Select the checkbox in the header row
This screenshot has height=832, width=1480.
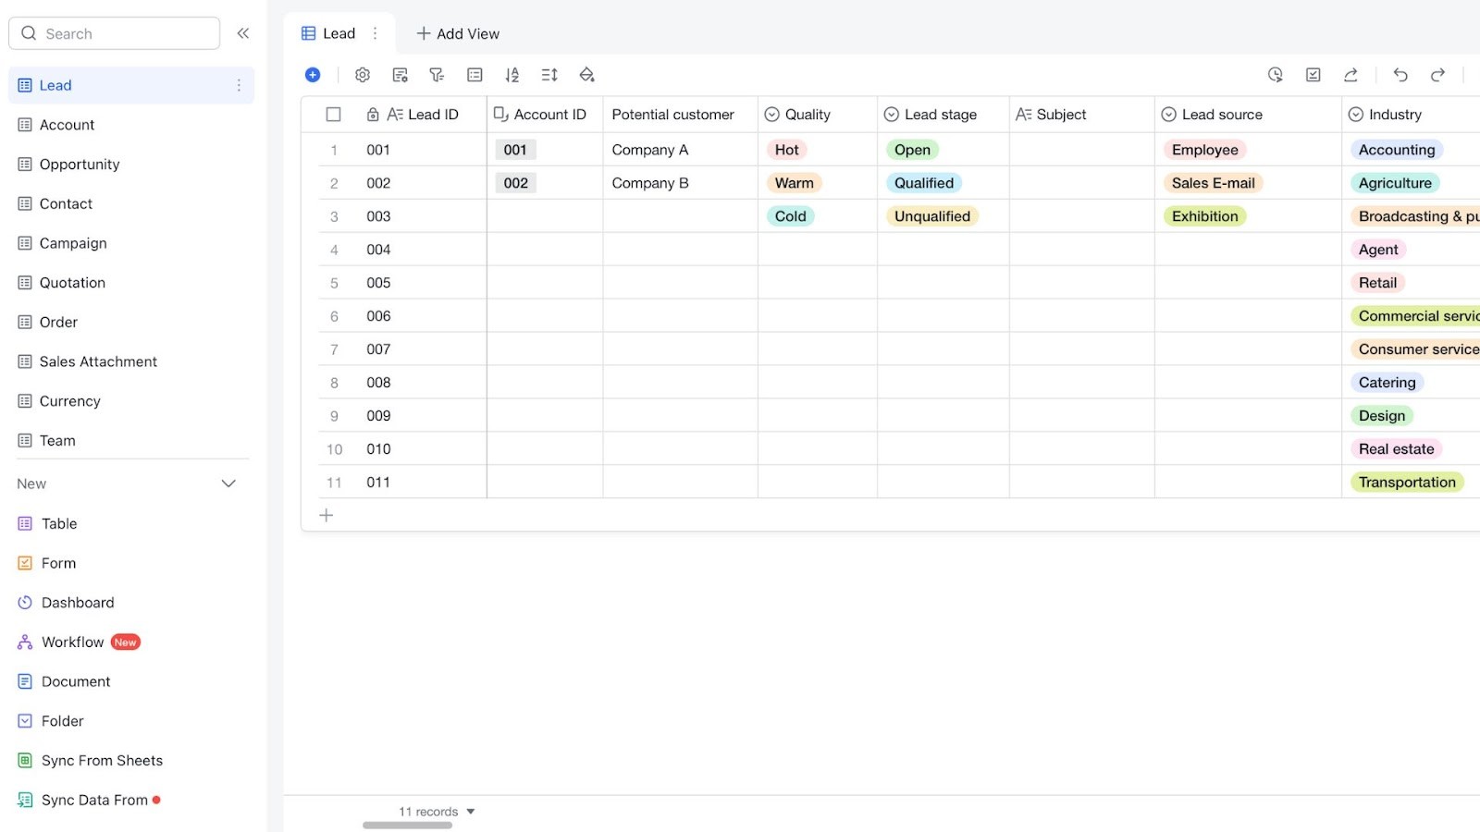(333, 114)
